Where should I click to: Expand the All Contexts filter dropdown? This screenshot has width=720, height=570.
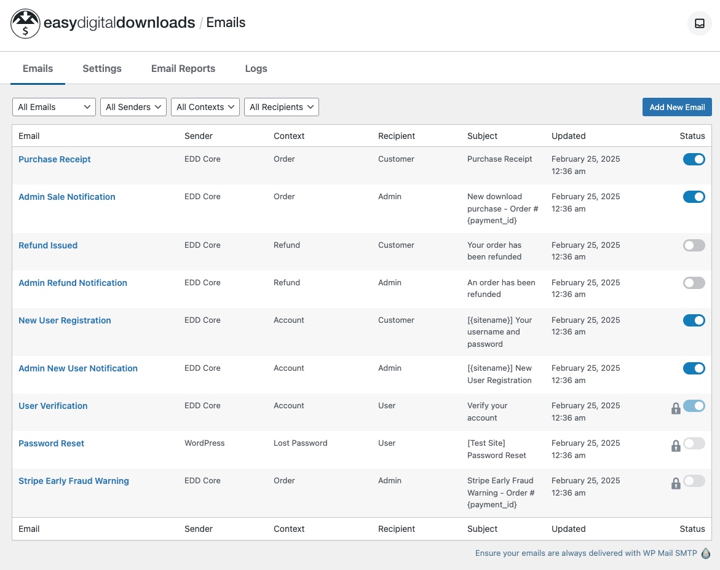coord(205,107)
